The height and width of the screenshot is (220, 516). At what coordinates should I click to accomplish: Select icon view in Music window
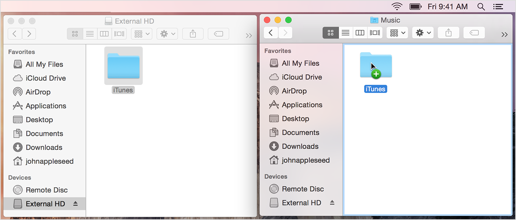click(331, 33)
